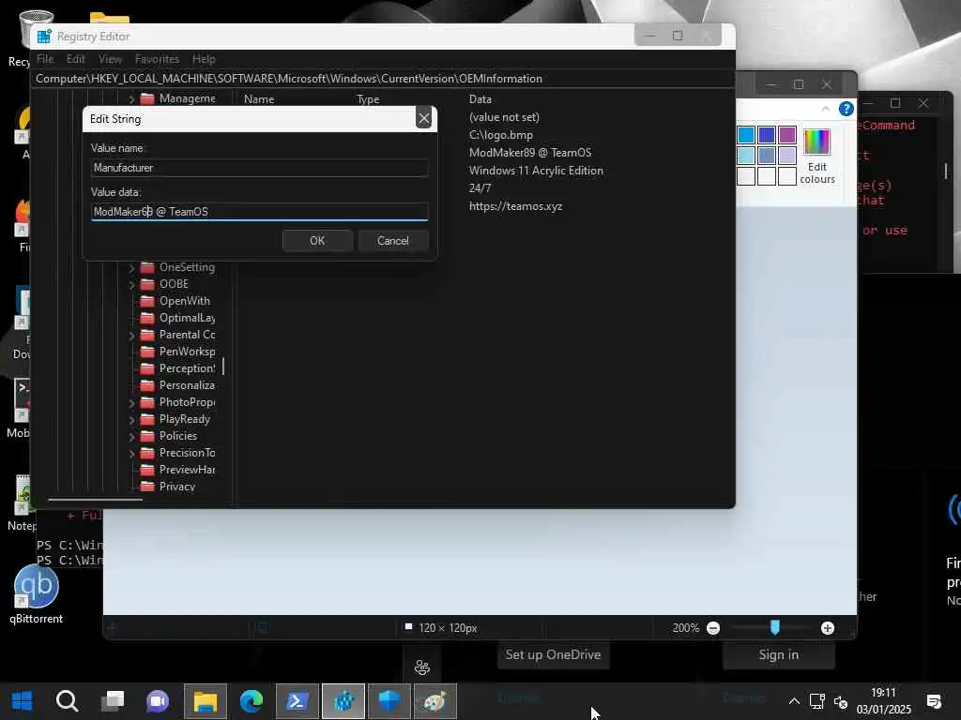Switch to Registry Editor taskbar icon

(343, 701)
